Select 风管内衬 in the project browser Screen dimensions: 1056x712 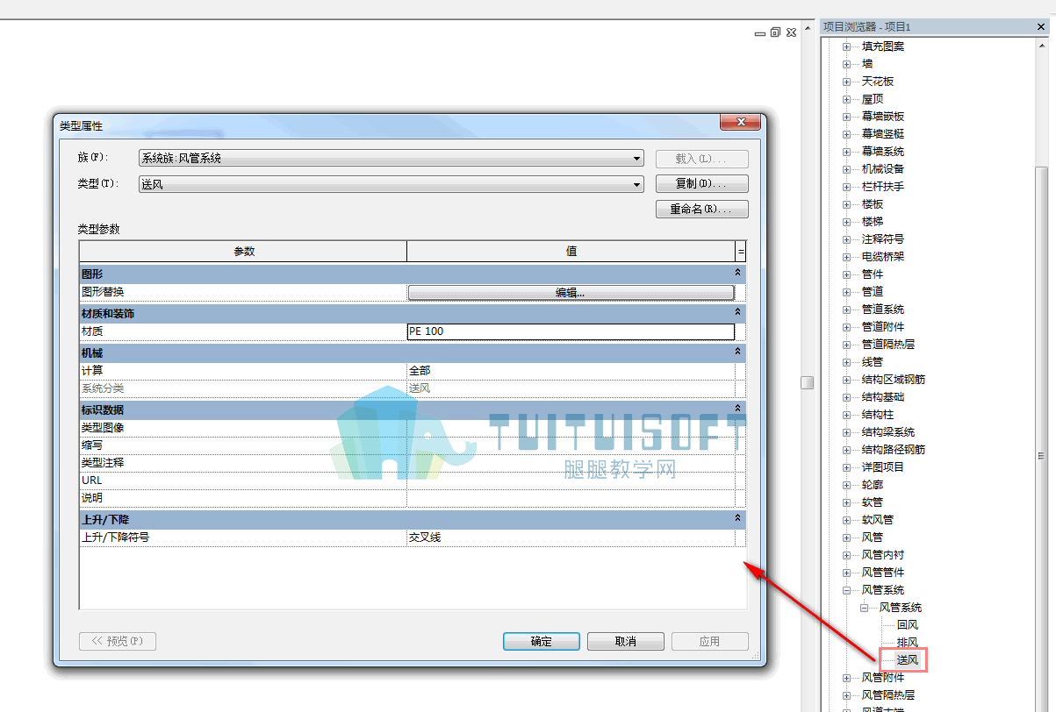883,555
